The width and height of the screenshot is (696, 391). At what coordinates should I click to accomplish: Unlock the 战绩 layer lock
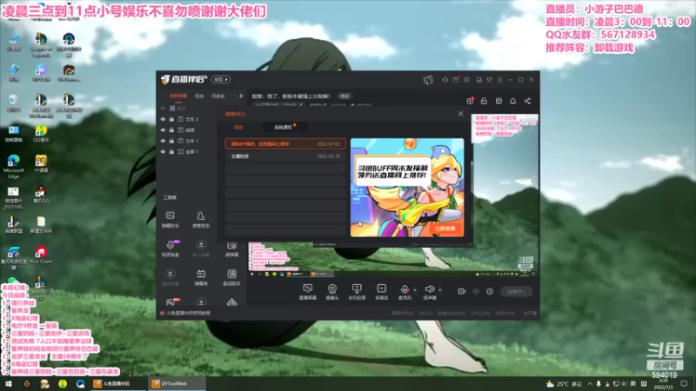point(171,129)
